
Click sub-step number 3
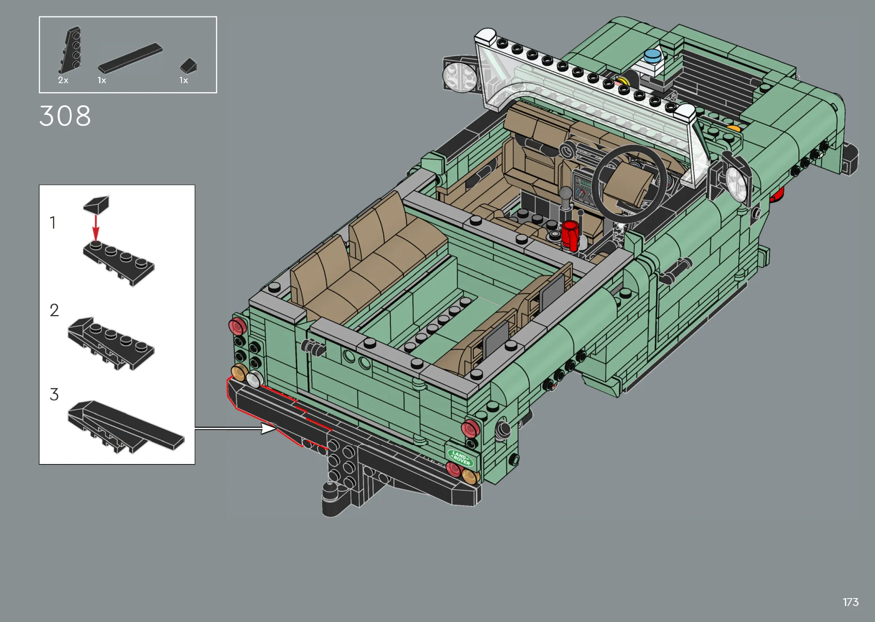click(54, 395)
